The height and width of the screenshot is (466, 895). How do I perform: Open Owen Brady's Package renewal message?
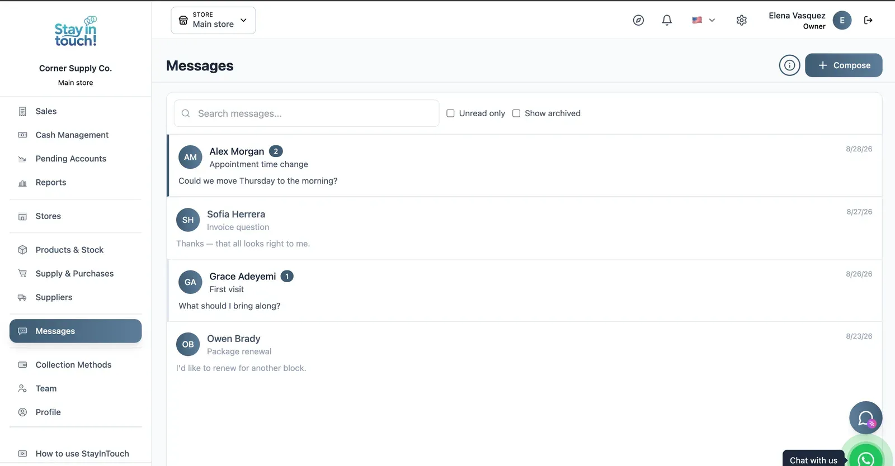click(525, 353)
